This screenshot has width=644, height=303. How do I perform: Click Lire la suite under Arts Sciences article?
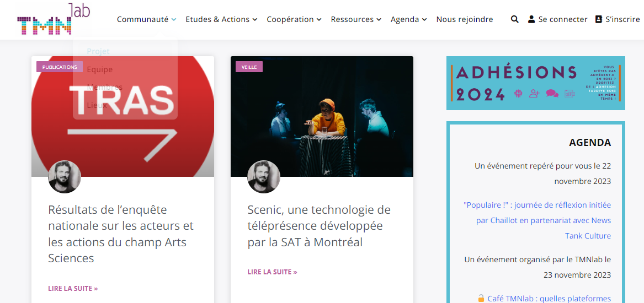[73, 288]
